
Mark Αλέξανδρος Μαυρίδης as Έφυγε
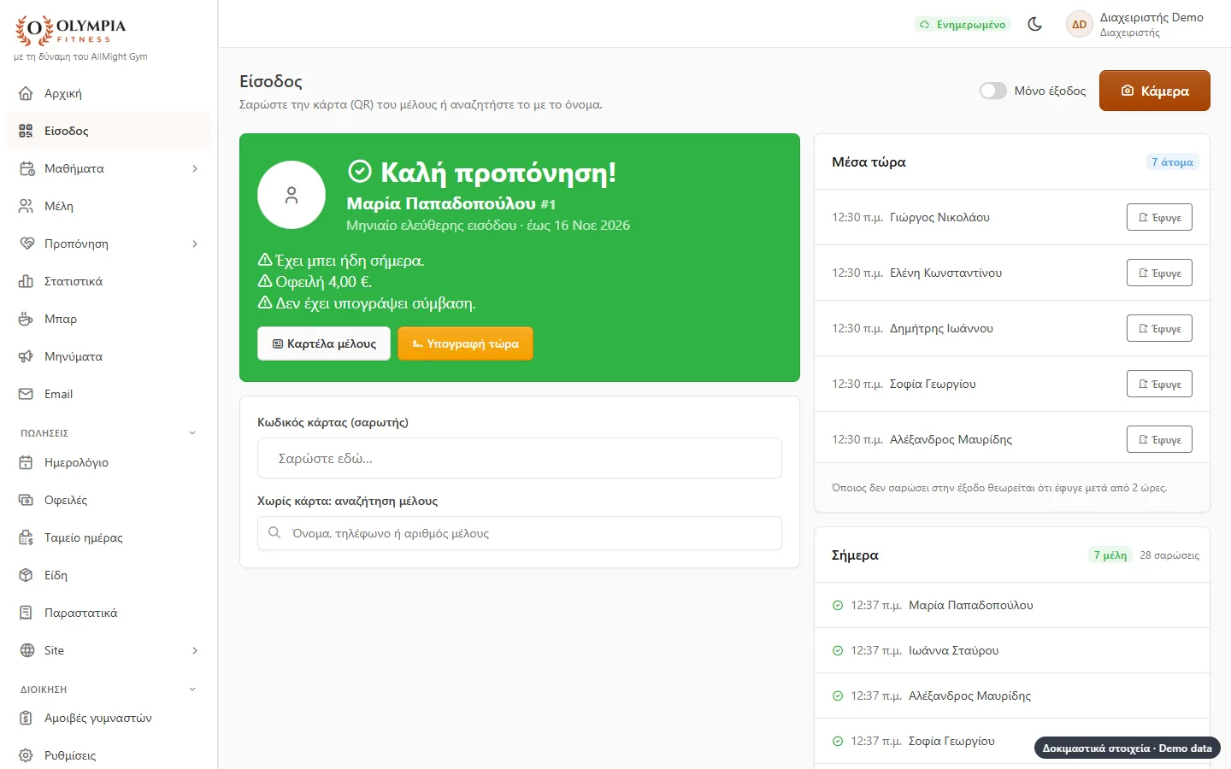1159,439
